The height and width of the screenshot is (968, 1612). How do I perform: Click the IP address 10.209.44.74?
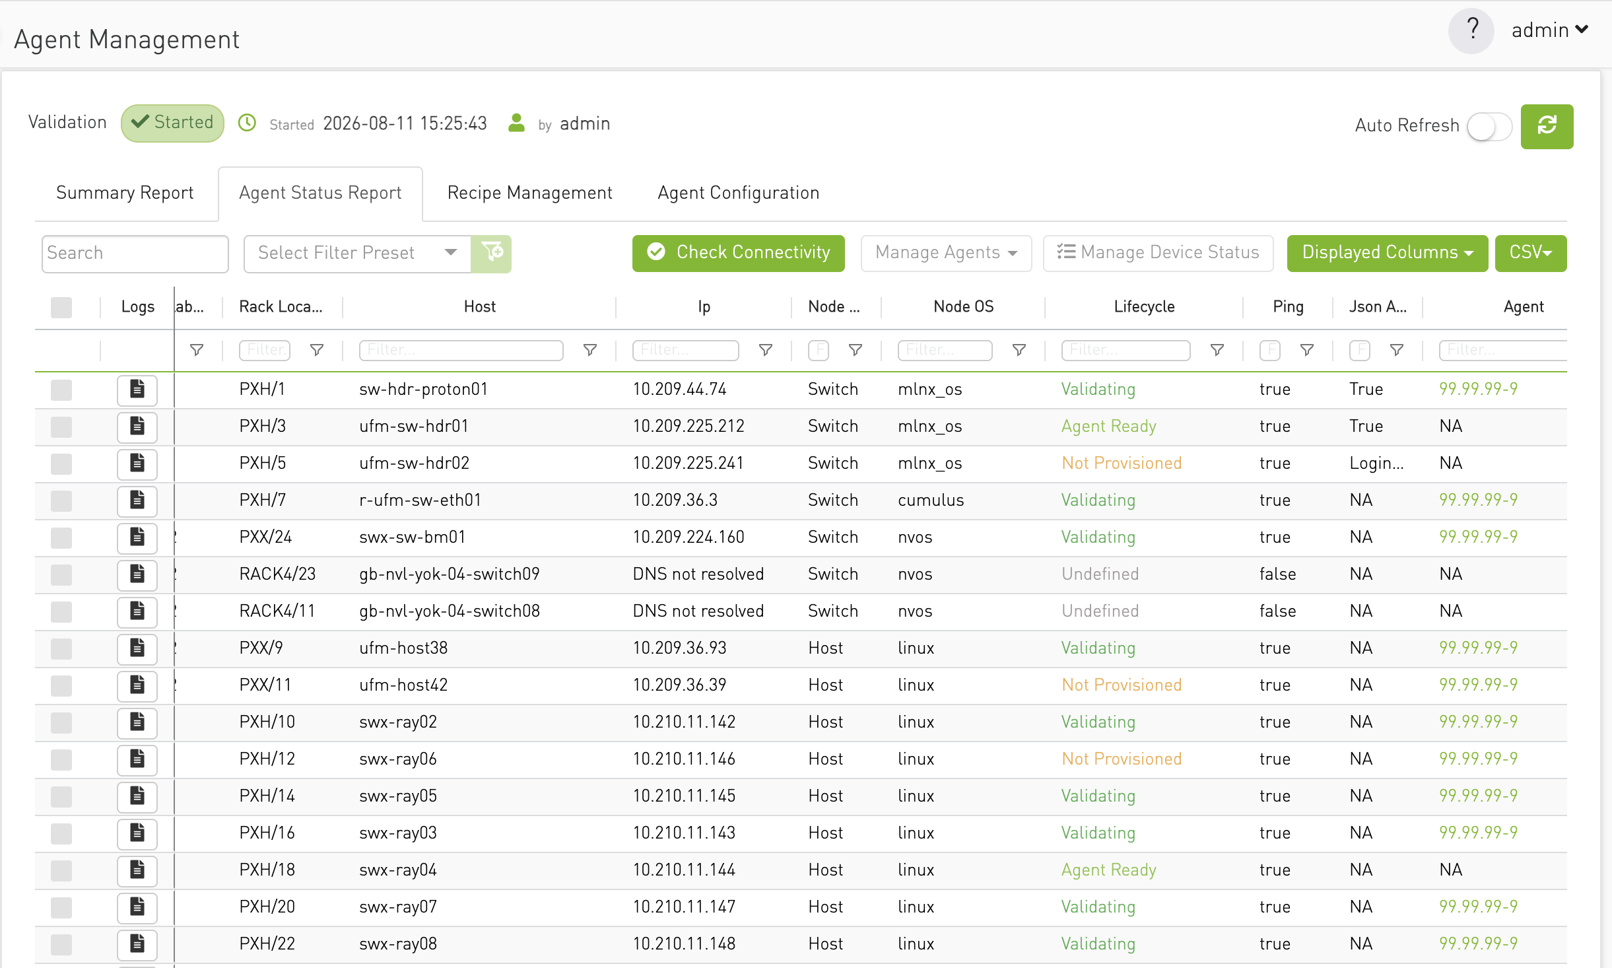[679, 390]
